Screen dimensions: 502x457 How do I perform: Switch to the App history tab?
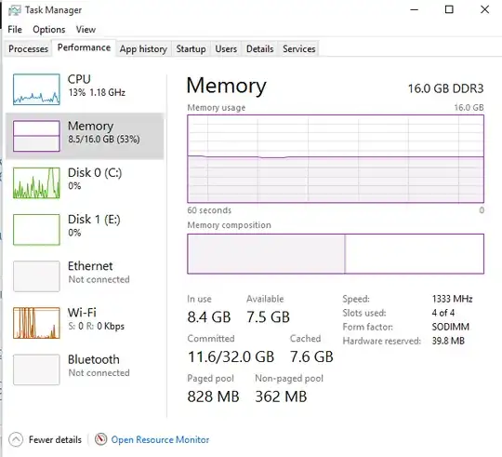(143, 49)
